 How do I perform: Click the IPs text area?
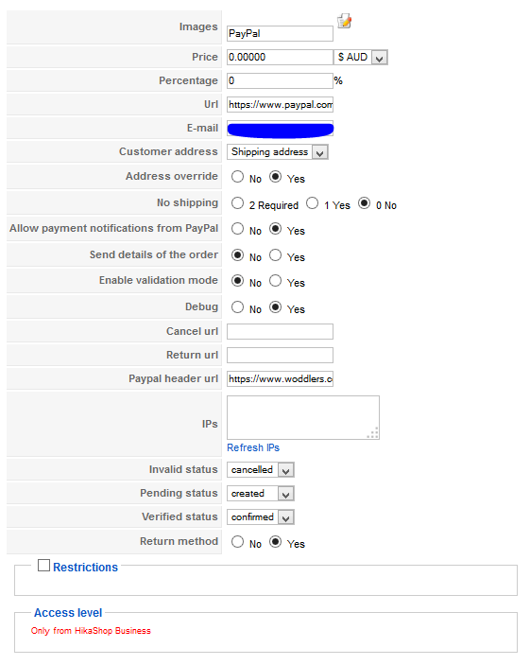click(x=303, y=418)
